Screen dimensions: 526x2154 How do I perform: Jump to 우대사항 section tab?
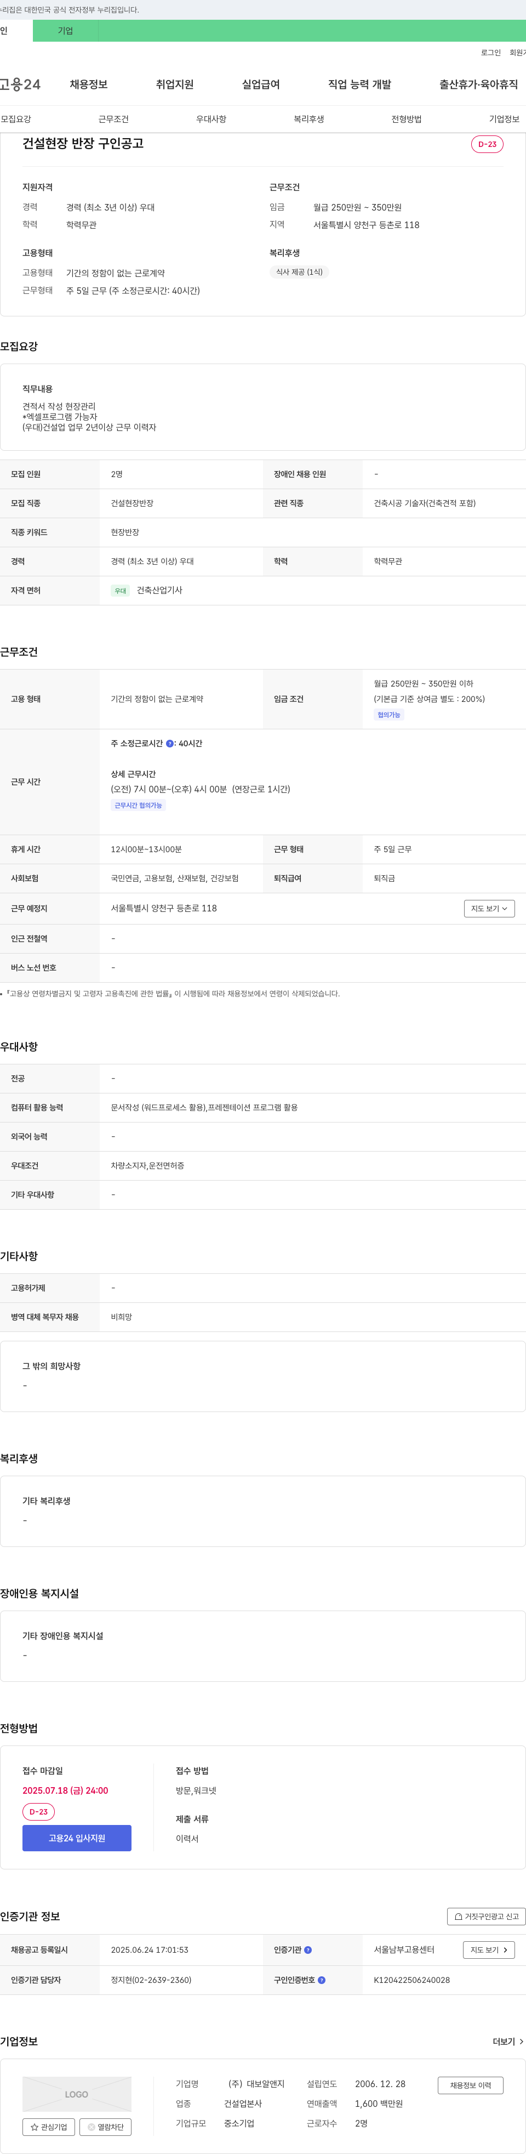211,120
